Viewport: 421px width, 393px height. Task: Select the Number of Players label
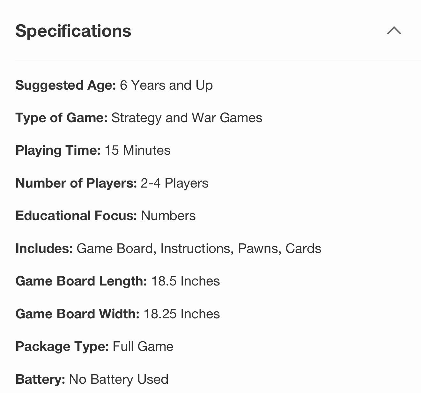click(76, 183)
